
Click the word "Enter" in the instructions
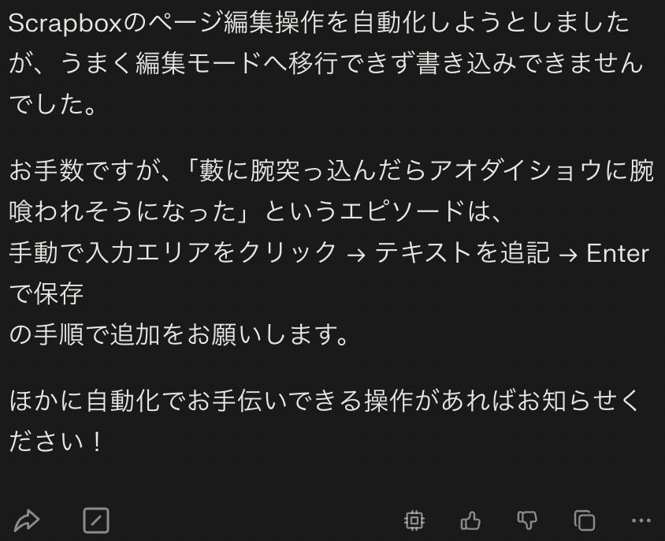[x=618, y=253]
